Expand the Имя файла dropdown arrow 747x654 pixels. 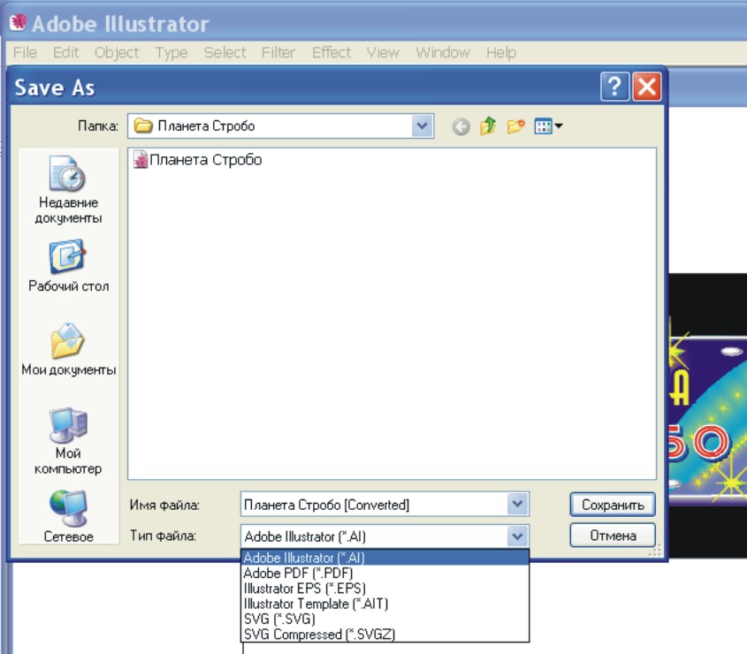517,505
